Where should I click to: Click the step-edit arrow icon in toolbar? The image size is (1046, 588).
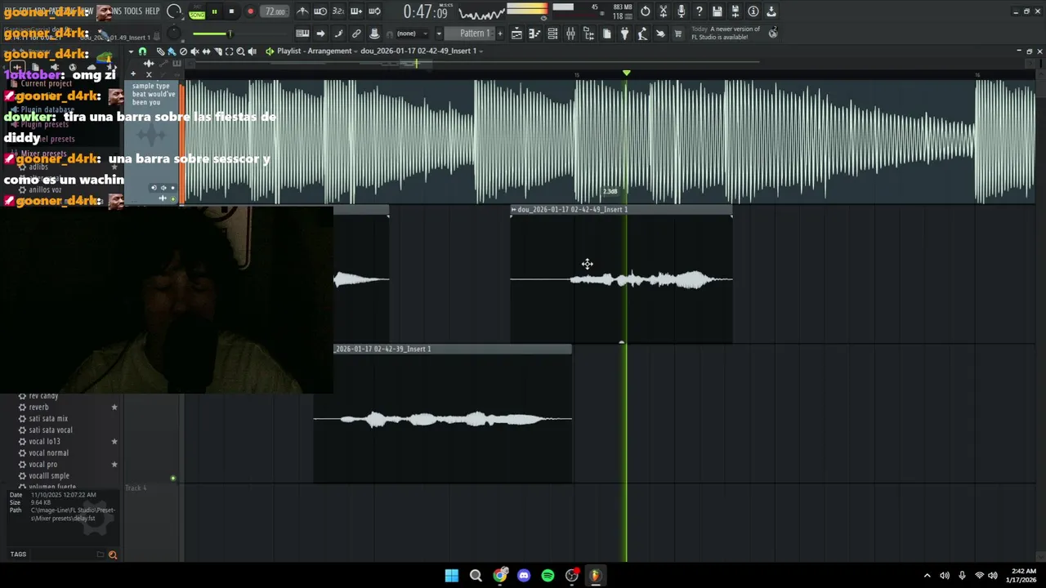point(320,33)
